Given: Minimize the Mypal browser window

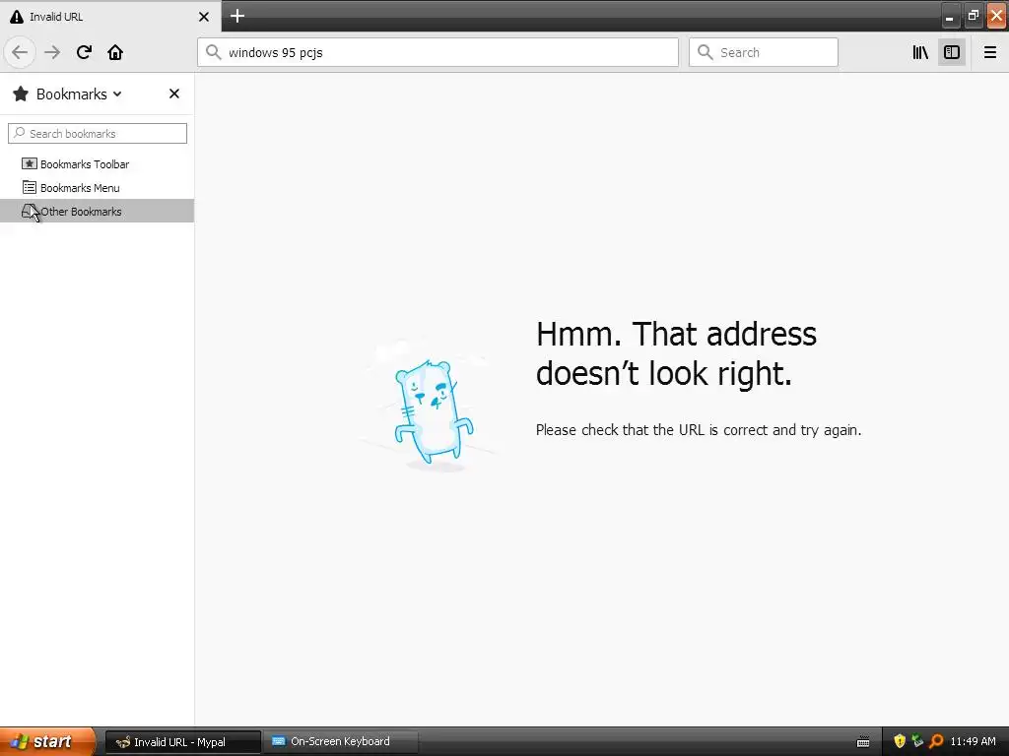Looking at the screenshot, I should click(949, 16).
